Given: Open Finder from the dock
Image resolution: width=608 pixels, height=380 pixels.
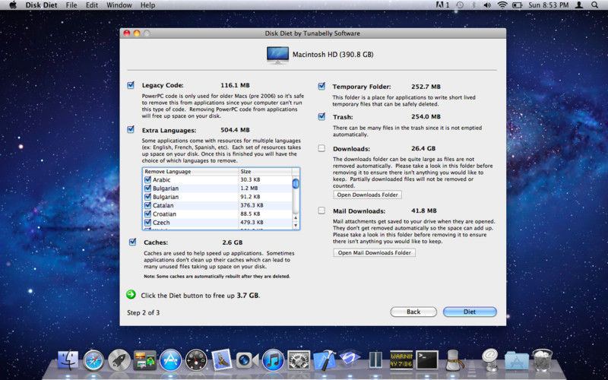Looking at the screenshot, I should point(68,360).
